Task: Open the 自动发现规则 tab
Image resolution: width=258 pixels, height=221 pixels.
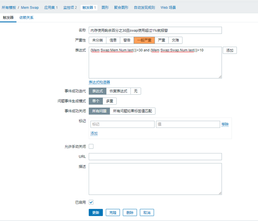Action: [145, 7]
